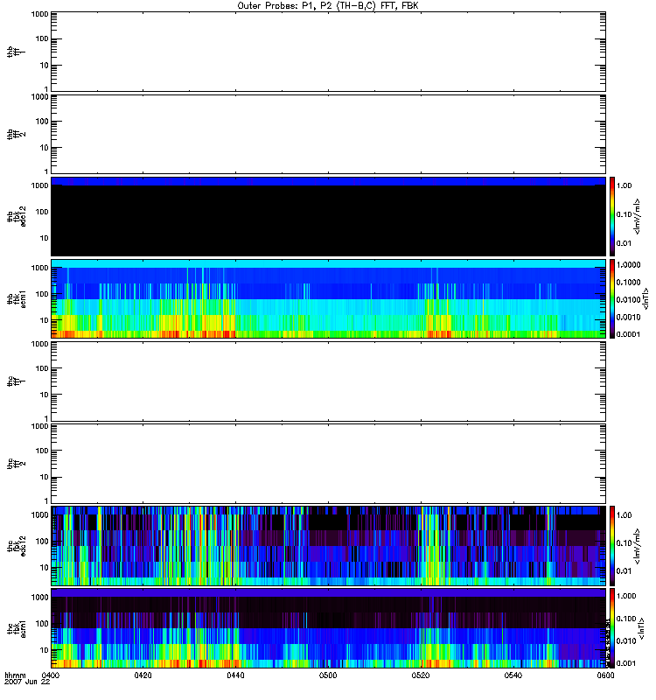Click the 1000 y-axis tick of the thb fff 1 panel

(x=39, y=14)
